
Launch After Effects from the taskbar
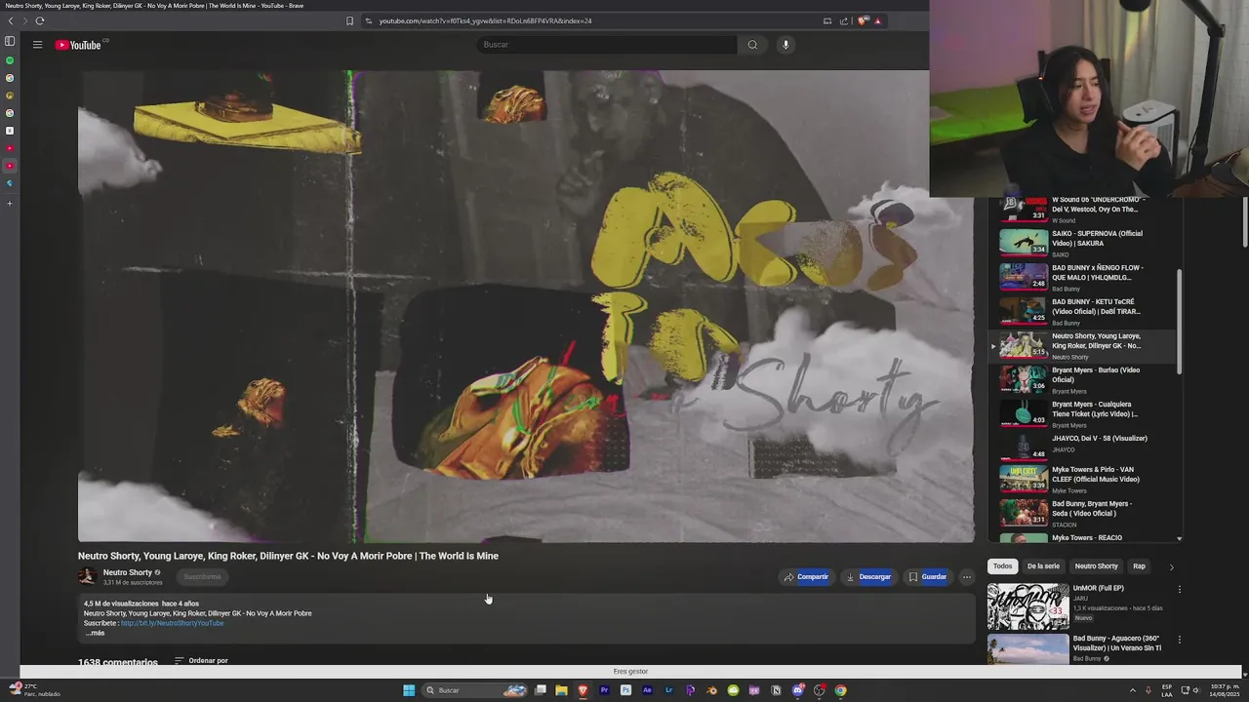tap(647, 690)
